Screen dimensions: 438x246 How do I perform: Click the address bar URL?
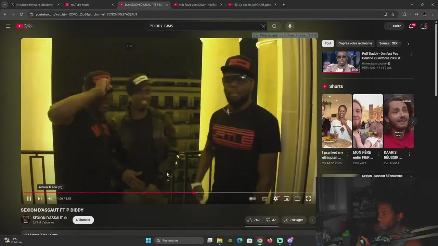(x=87, y=14)
